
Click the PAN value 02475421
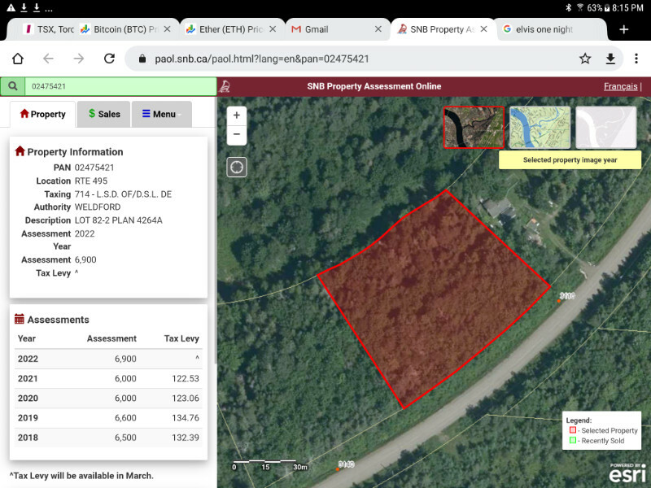94,168
